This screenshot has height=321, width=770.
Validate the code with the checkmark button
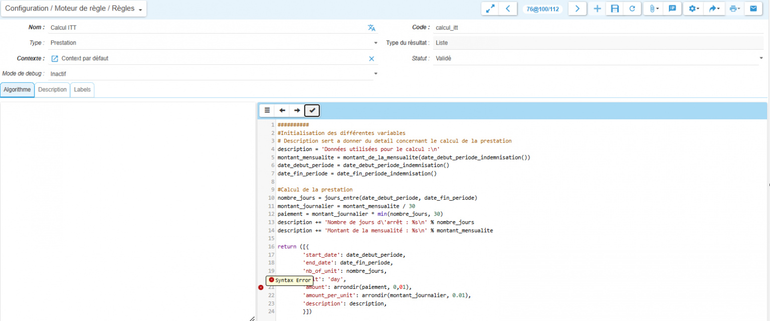pyautogui.click(x=312, y=110)
